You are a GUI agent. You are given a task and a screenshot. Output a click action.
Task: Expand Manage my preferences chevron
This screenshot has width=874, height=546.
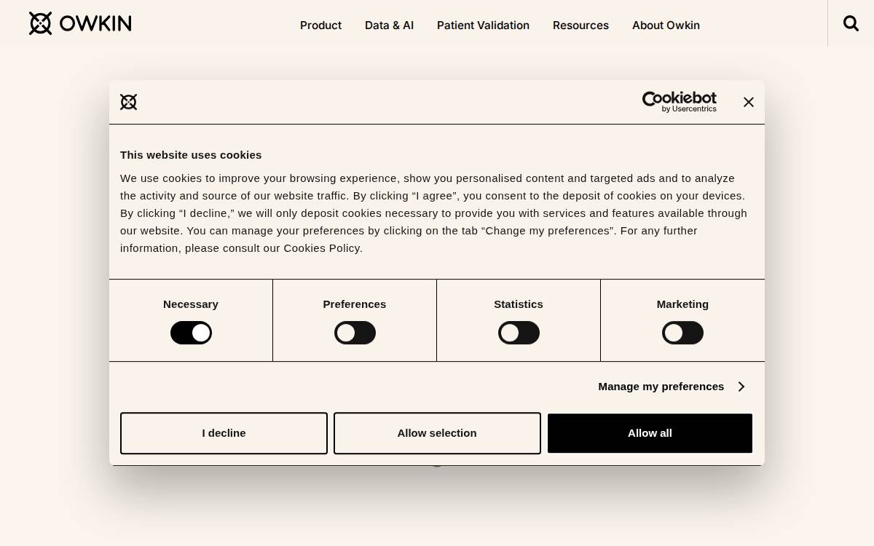(741, 387)
